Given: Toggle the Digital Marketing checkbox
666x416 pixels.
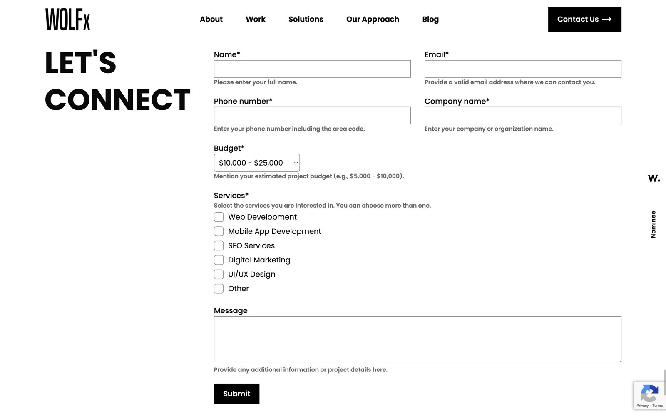Looking at the screenshot, I should [x=219, y=260].
